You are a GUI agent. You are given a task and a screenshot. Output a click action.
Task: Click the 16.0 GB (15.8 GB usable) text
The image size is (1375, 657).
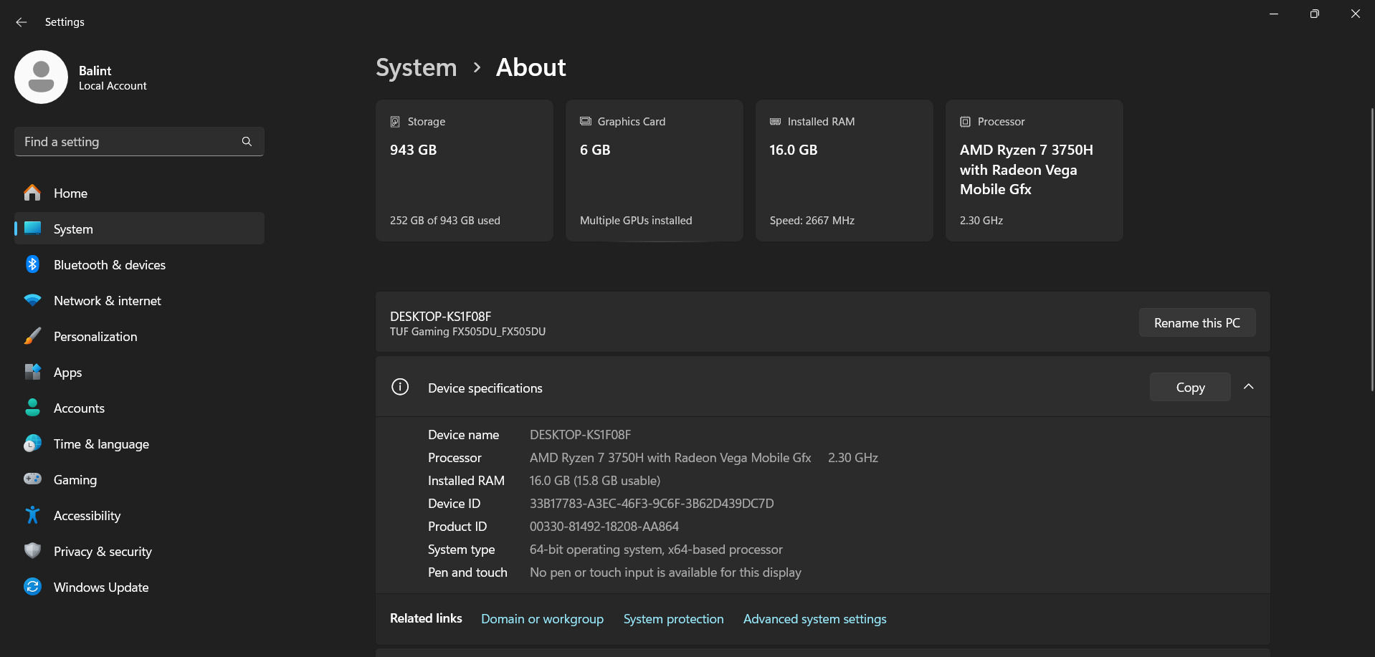(x=595, y=480)
